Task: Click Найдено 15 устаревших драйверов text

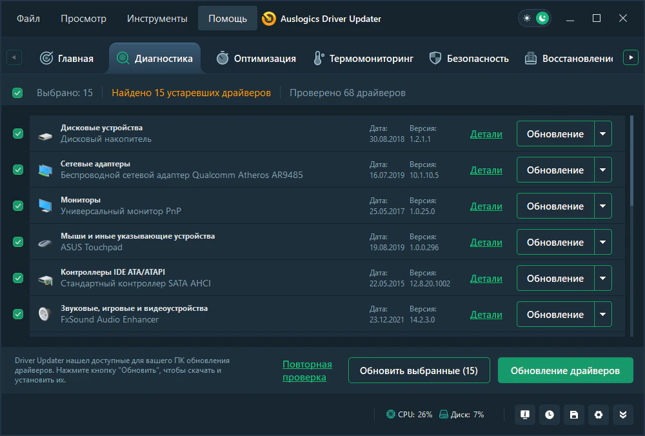Action: (192, 93)
